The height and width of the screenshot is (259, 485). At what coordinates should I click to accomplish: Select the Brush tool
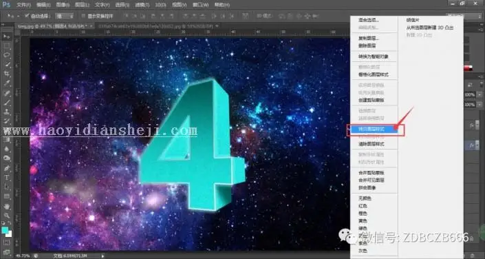(6, 103)
